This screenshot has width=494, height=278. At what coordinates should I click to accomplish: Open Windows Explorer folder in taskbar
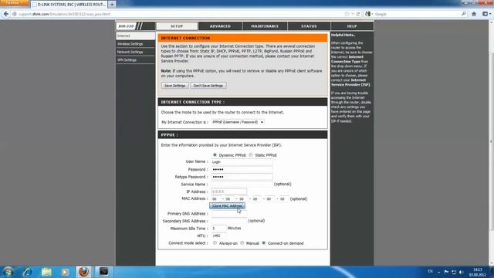pyautogui.click(x=46, y=272)
